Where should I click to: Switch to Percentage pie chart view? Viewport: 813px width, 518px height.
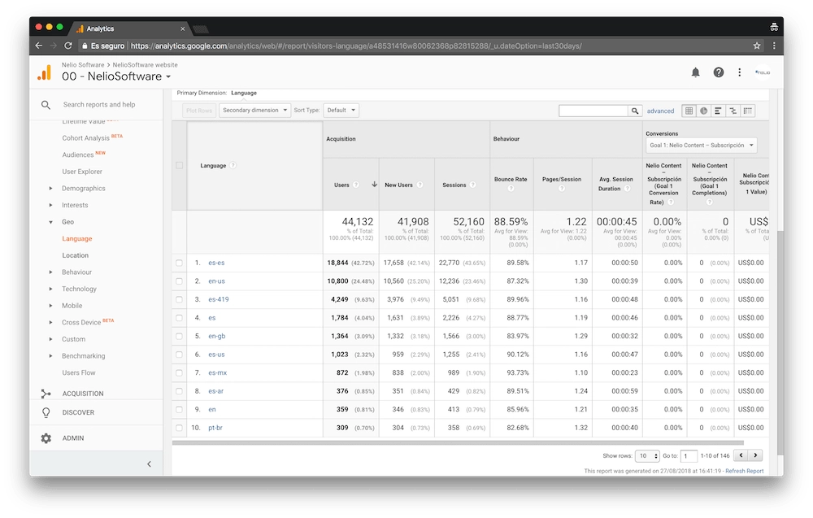coord(703,111)
